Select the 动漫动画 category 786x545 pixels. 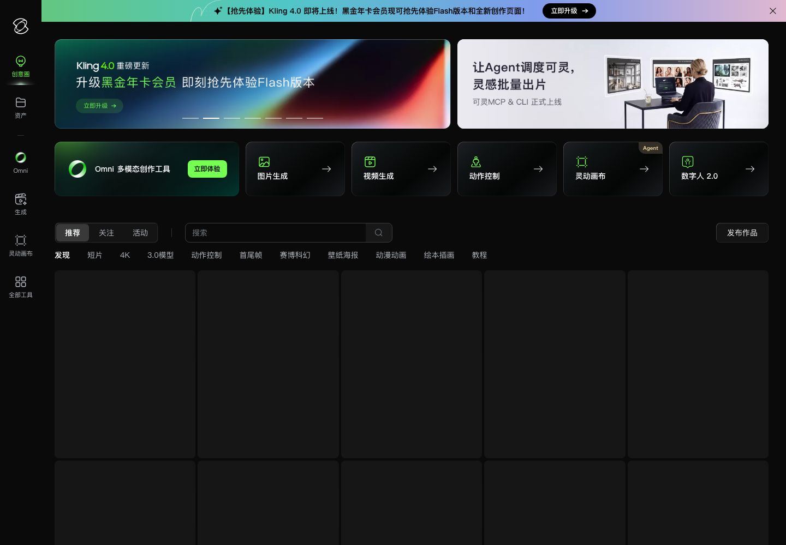391,255
